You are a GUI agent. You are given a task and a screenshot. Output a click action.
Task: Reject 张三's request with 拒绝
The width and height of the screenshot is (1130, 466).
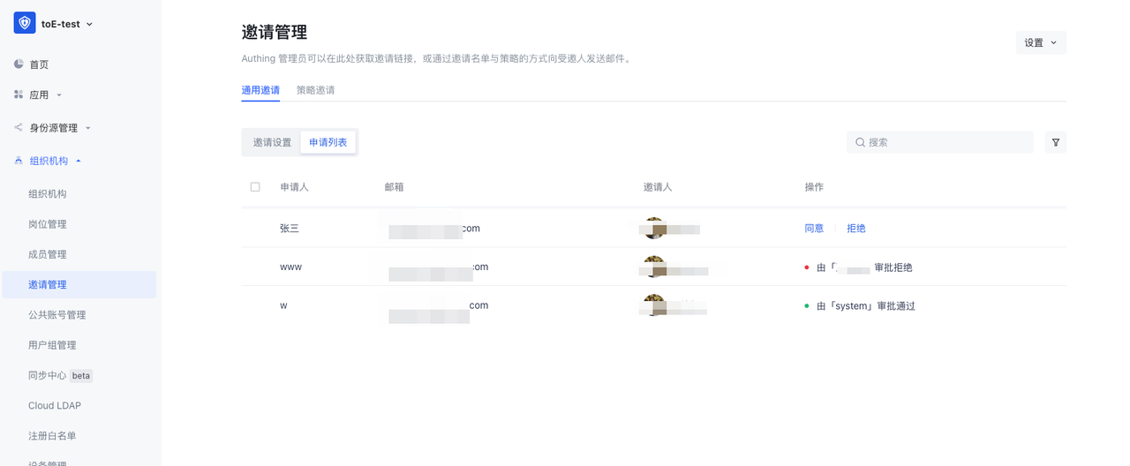pyautogui.click(x=855, y=228)
